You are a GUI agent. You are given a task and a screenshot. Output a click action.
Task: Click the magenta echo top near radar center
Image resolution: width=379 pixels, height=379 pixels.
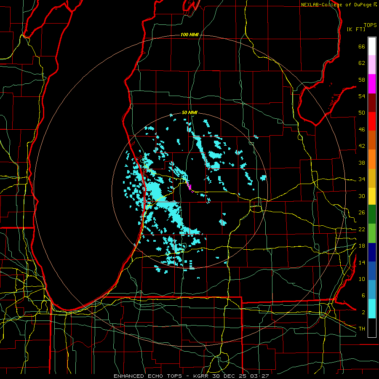pyautogui.click(x=189, y=187)
